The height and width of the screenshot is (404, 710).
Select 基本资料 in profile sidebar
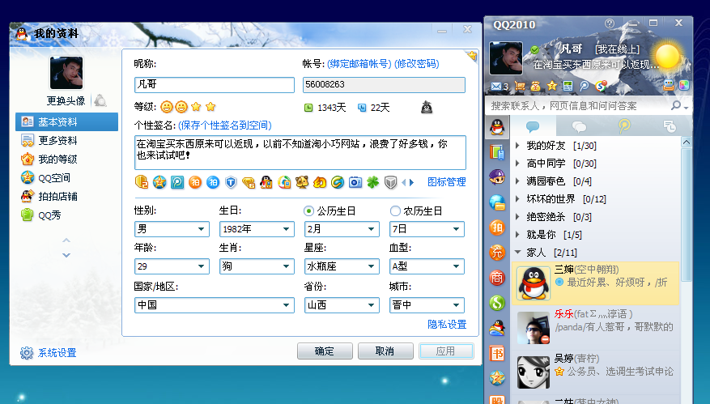tap(66, 121)
